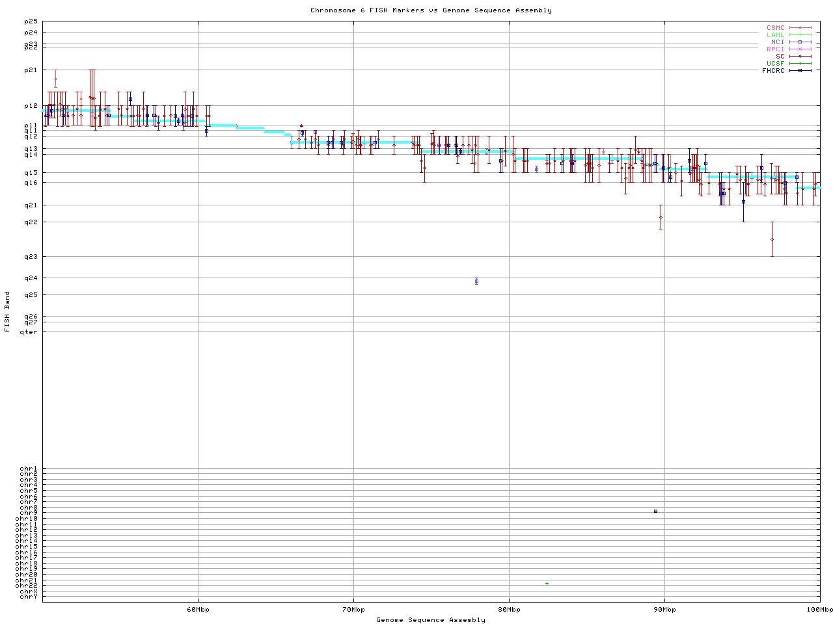Click the 80Mbp x-axis tick label
Screen dimensions: 833x624
coord(509,610)
